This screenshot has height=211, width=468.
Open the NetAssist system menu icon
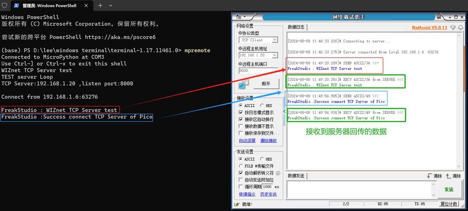239,17
